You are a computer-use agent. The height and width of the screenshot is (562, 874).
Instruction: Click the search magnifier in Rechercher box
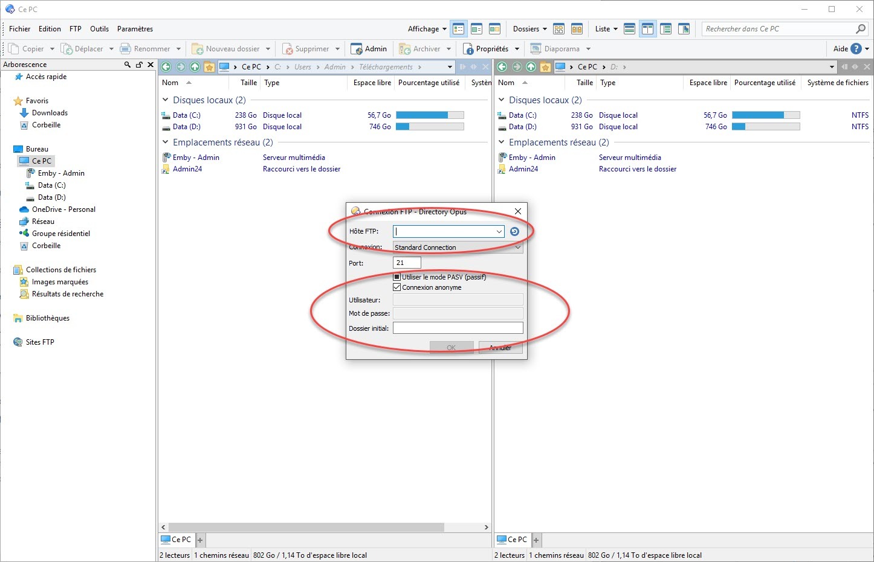[861, 29]
